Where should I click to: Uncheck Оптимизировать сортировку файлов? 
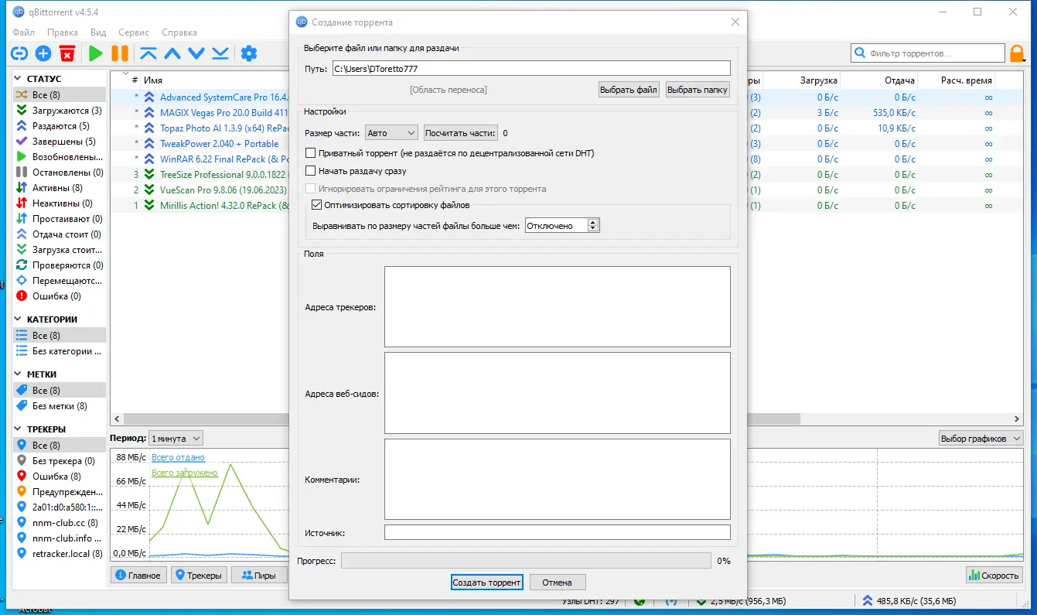pyautogui.click(x=316, y=205)
